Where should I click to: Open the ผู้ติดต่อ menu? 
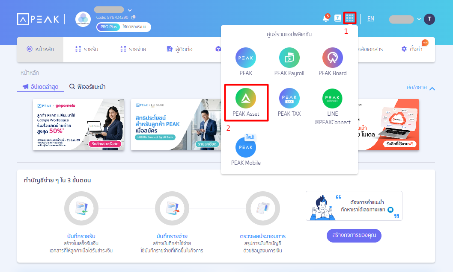pyautogui.click(x=180, y=49)
